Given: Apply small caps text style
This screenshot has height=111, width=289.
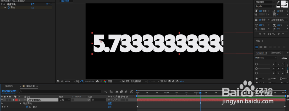Looking at the screenshot, I should 274,34.
